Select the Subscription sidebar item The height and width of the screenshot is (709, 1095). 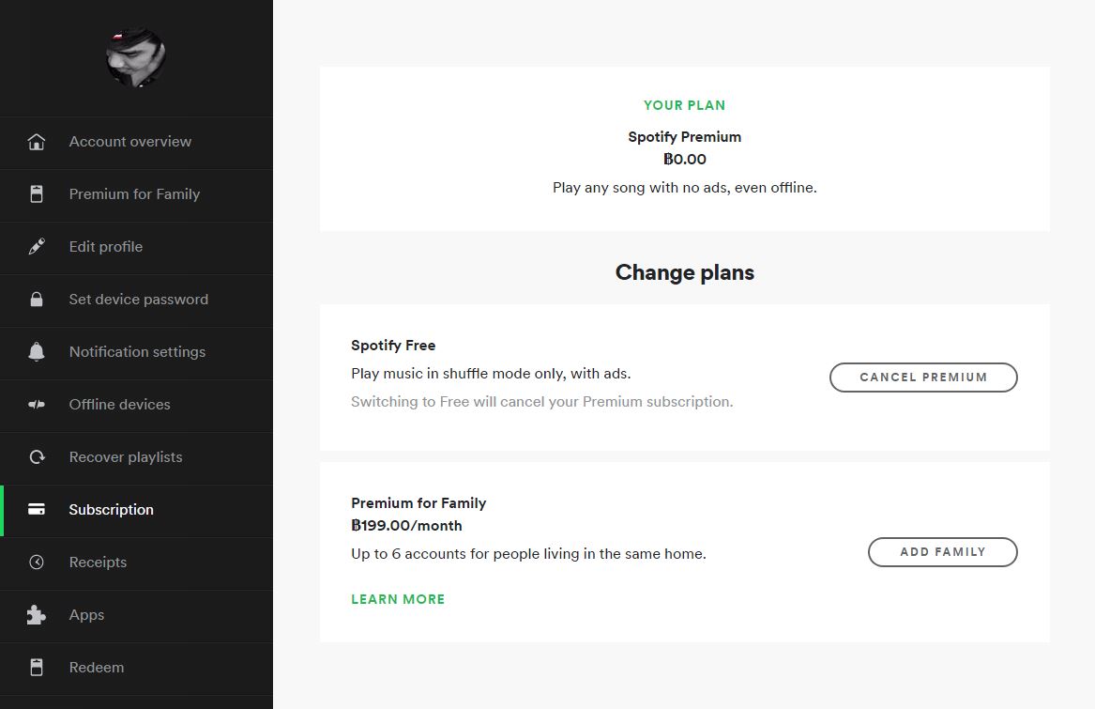coord(111,510)
